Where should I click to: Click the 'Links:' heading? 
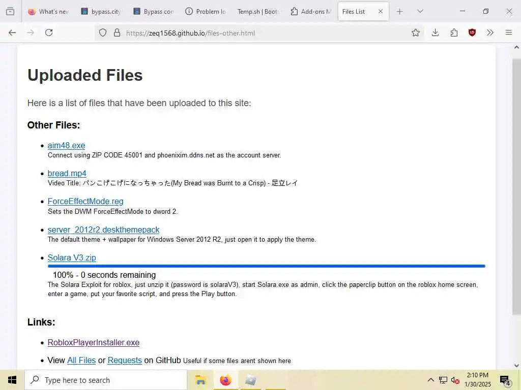(41, 322)
